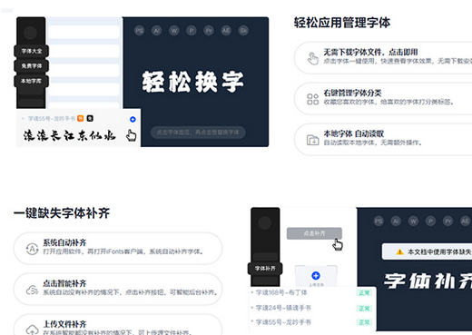Click hand-tap icon in 无需下载字体文件 card

pos(313,58)
